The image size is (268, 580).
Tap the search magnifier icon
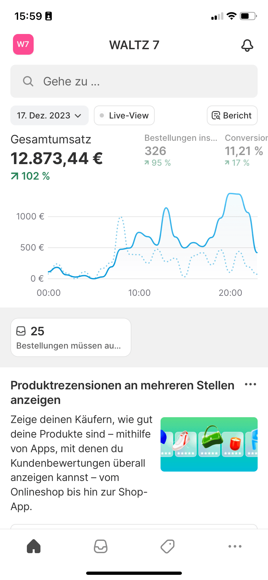coord(28,81)
